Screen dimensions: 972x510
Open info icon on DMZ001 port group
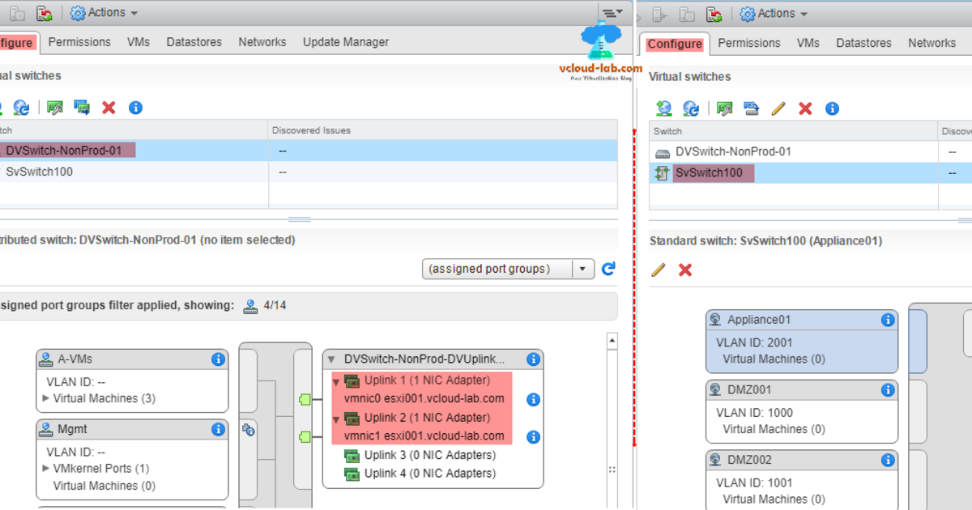tap(887, 390)
